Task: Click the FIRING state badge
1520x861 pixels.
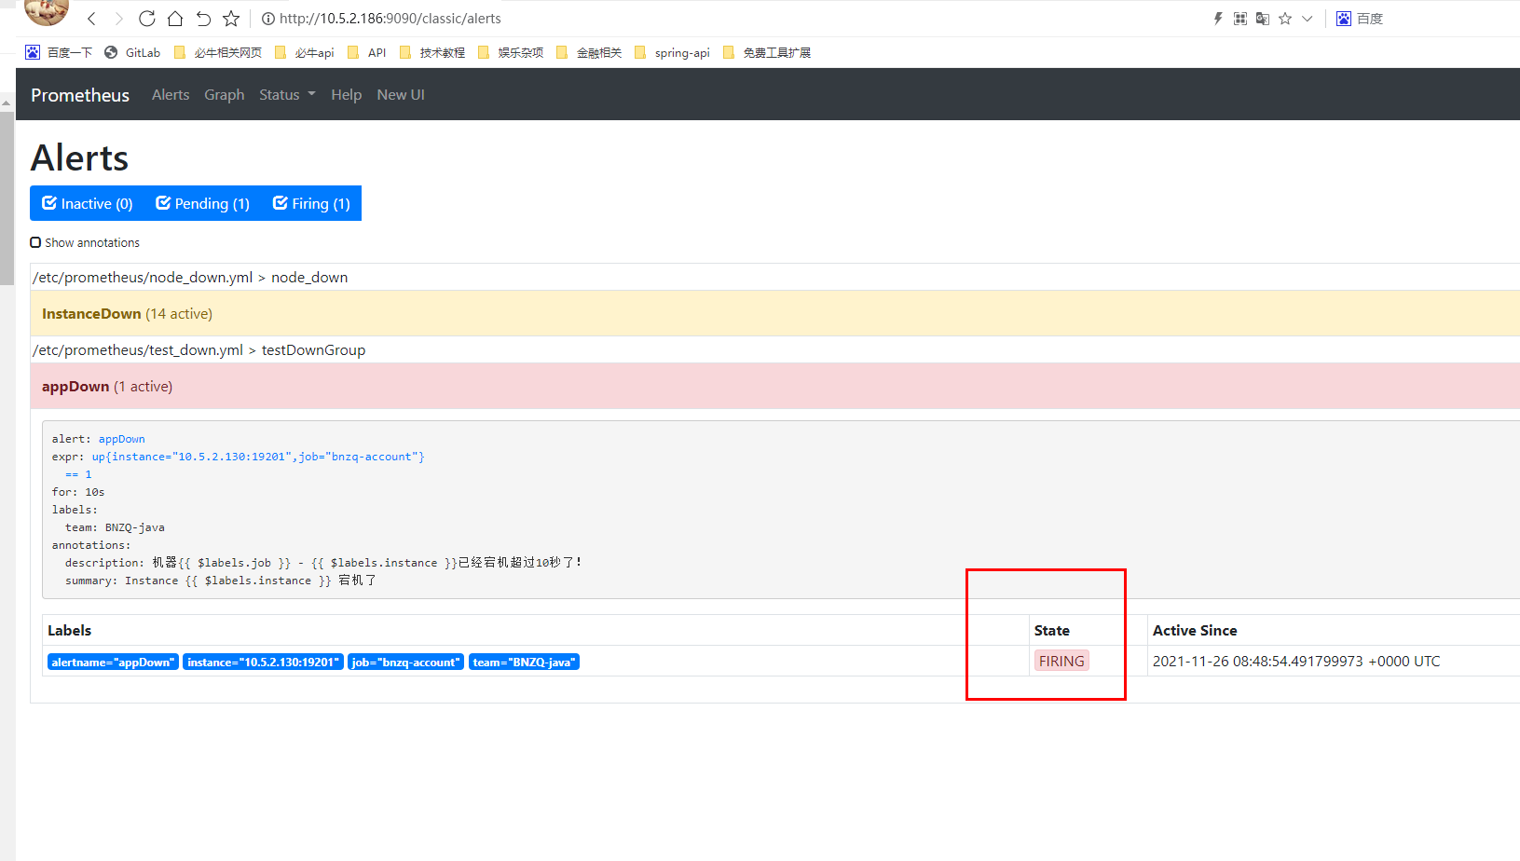Action: pyautogui.click(x=1061, y=661)
